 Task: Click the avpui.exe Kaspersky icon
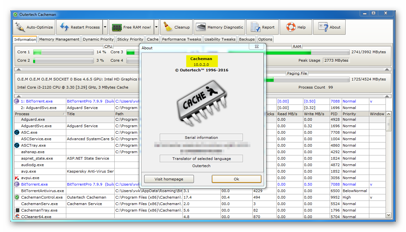click(x=17, y=178)
